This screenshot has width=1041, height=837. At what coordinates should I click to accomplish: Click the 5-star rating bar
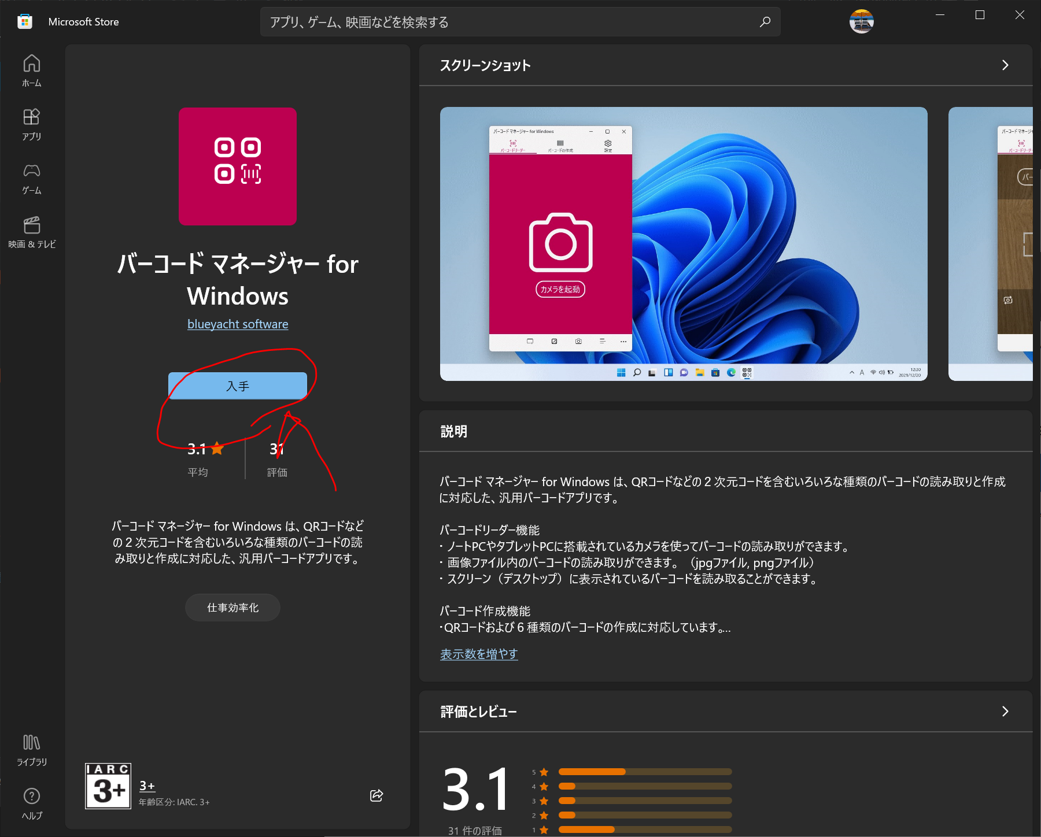coord(645,771)
